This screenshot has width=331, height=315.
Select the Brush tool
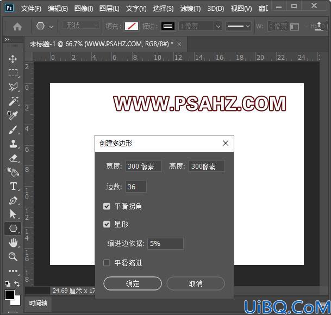click(13, 129)
